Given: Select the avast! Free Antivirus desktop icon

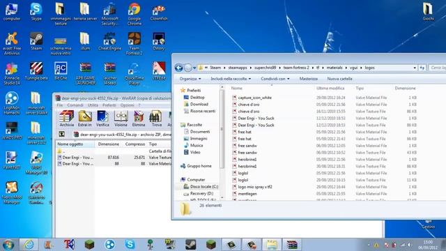Looking at the screenshot, I should point(12,43).
